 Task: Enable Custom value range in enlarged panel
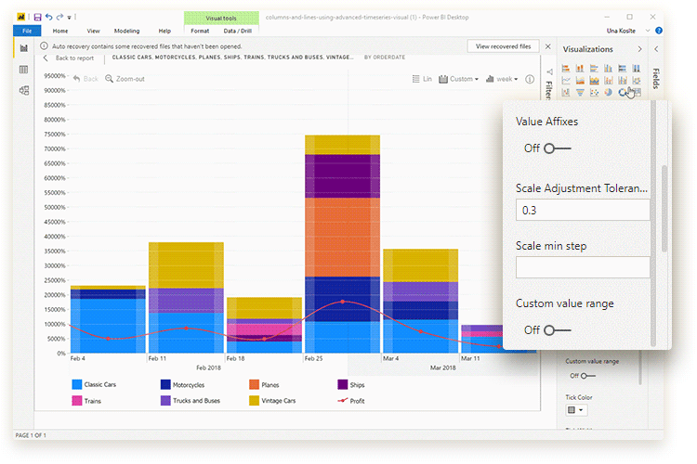coord(558,329)
